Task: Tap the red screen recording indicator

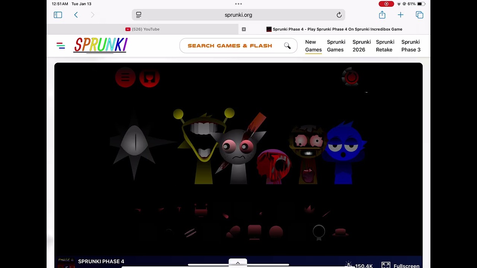Action: pyautogui.click(x=386, y=4)
